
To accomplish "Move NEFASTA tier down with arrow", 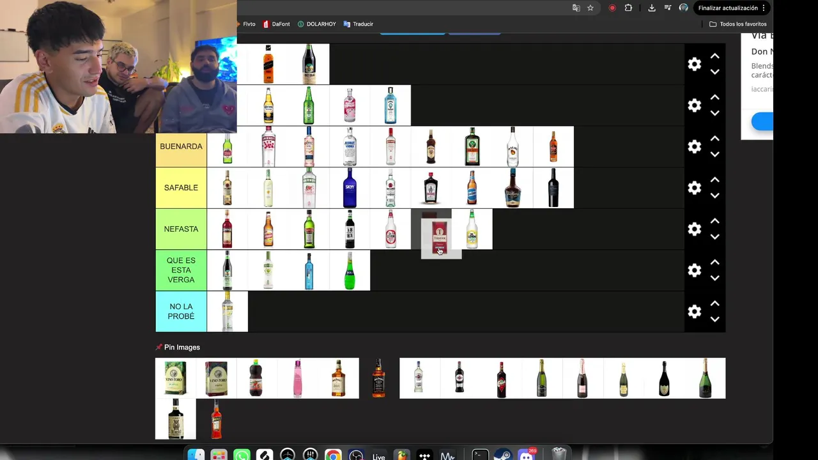I will click(x=715, y=236).
